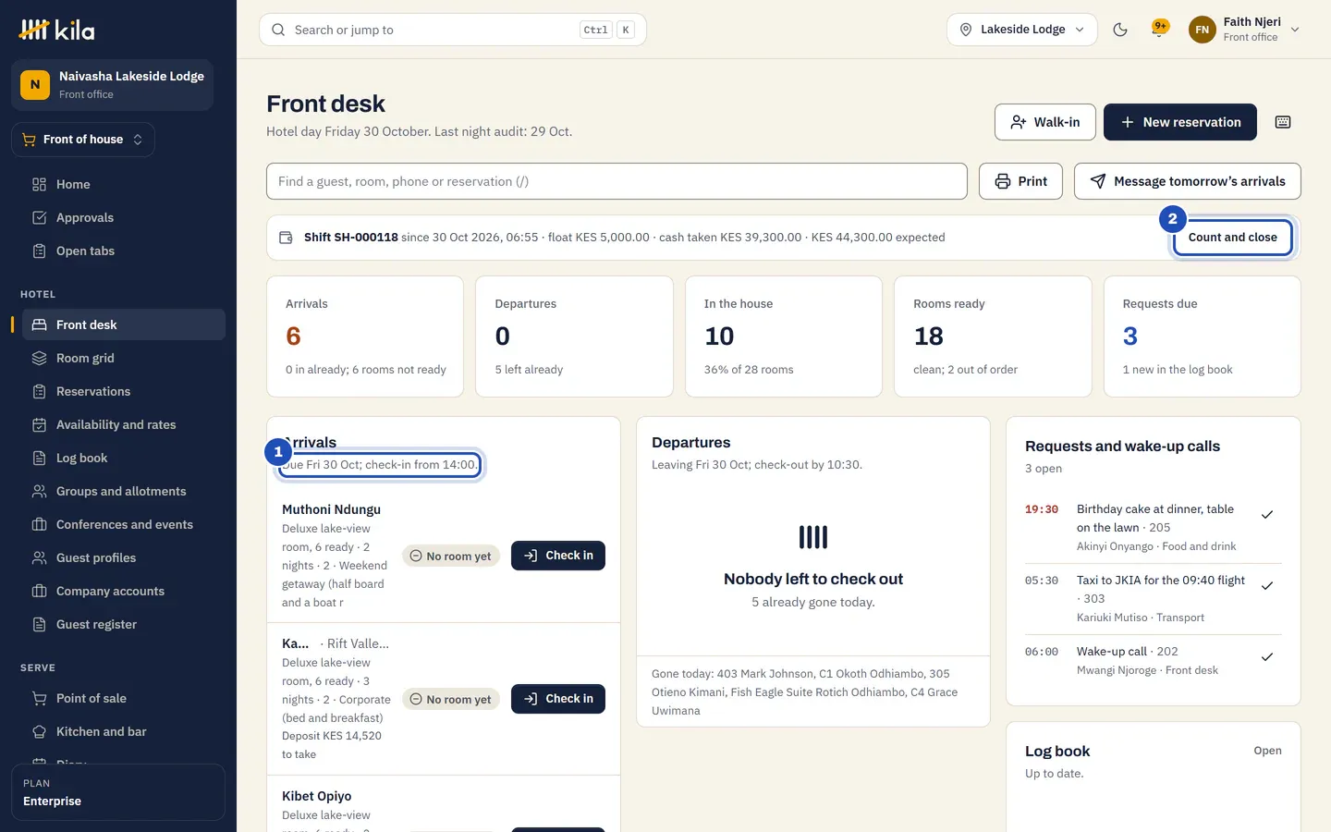Expand the Front of house module switcher
Screen dimensions: 1331x832
(x=83, y=140)
